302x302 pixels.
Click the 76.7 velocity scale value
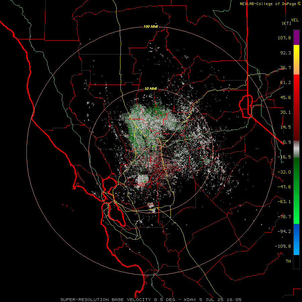(286, 67)
